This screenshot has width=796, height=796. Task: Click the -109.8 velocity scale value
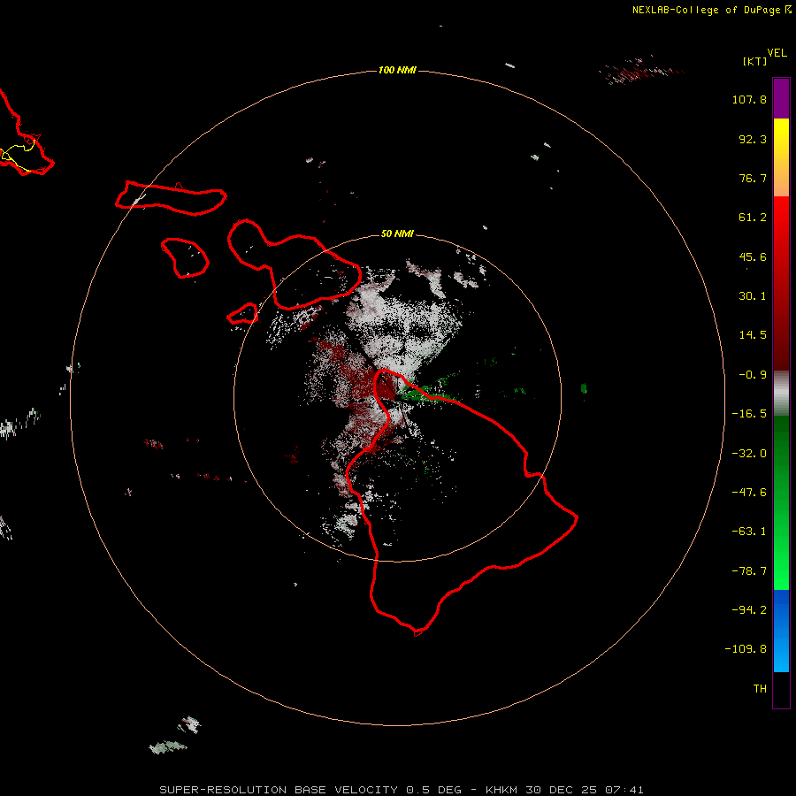[x=746, y=649]
